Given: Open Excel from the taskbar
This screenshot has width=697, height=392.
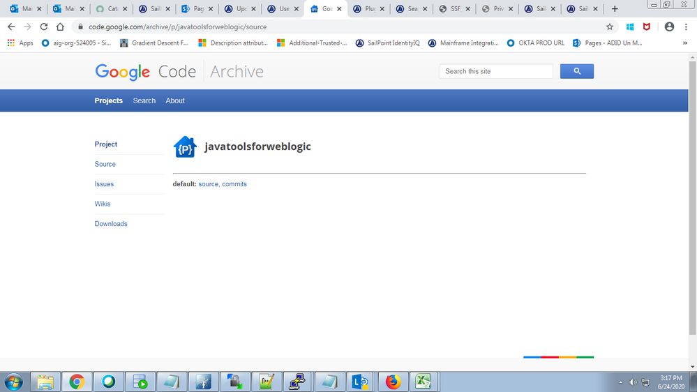Looking at the screenshot, I should [x=423, y=382].
